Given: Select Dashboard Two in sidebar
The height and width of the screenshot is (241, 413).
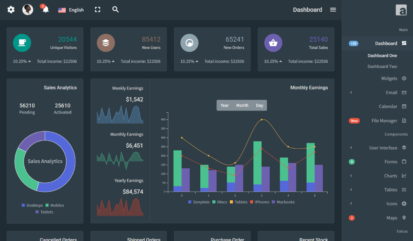Looking at the screenshot, I should pos(382,66).
